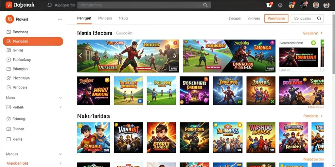
Task: Open the dark avatar with red badge
Action: click(304, 5)
